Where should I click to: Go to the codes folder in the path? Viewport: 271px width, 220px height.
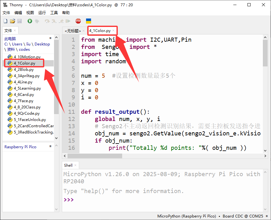[x=24, y=50]
